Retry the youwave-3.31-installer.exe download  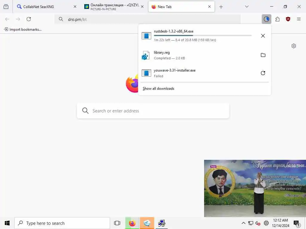point(263,73)
